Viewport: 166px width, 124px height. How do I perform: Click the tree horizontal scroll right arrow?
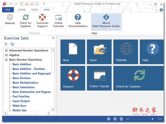49,113
